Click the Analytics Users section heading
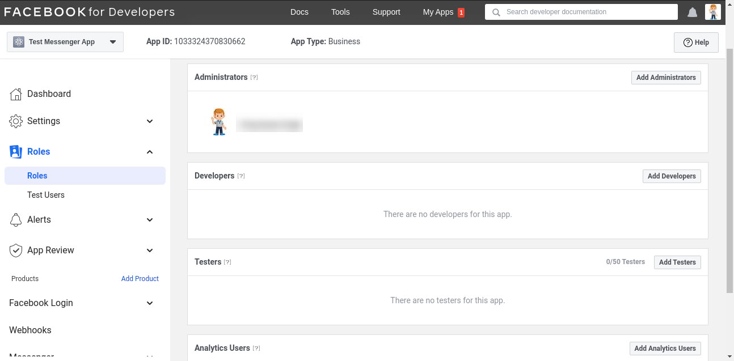The height and width of the screenshot is (361, 734). [x=222, y=348]
